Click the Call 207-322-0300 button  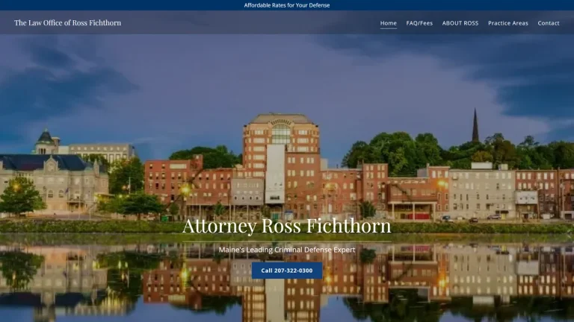tap(287, 271)
